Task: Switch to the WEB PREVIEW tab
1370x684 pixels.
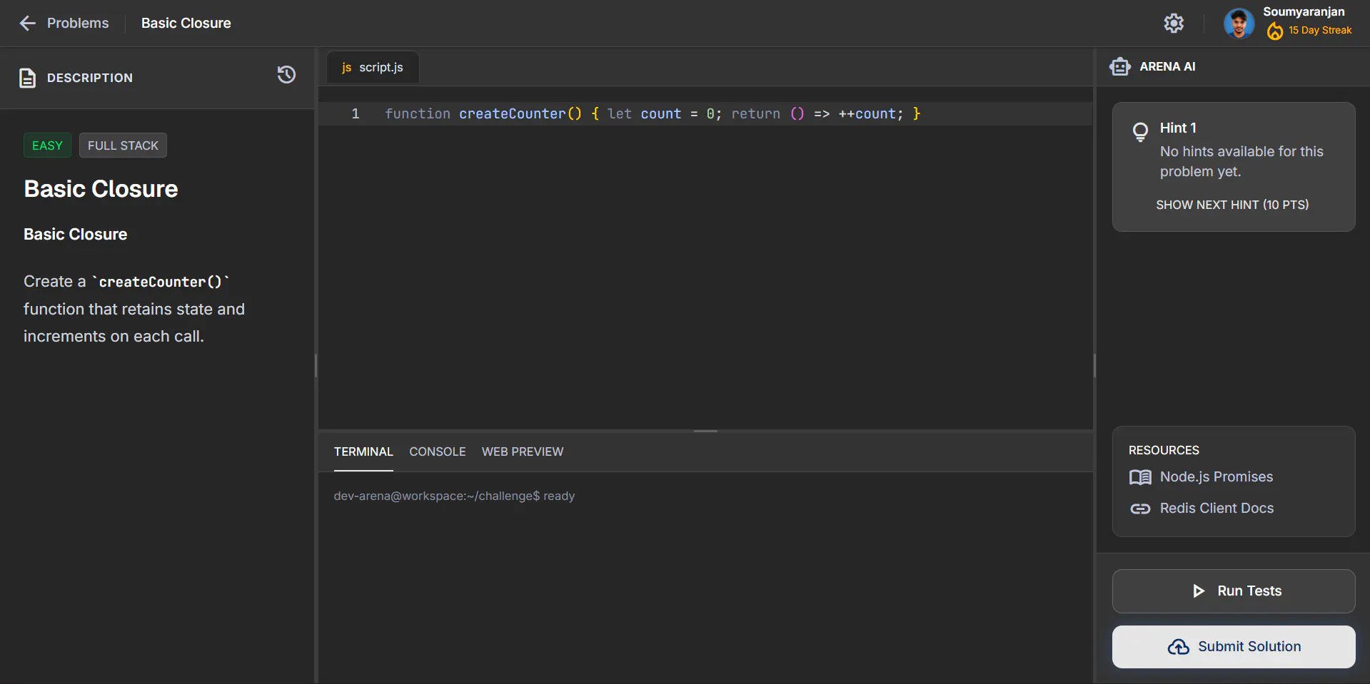Action: coord(523,451)
